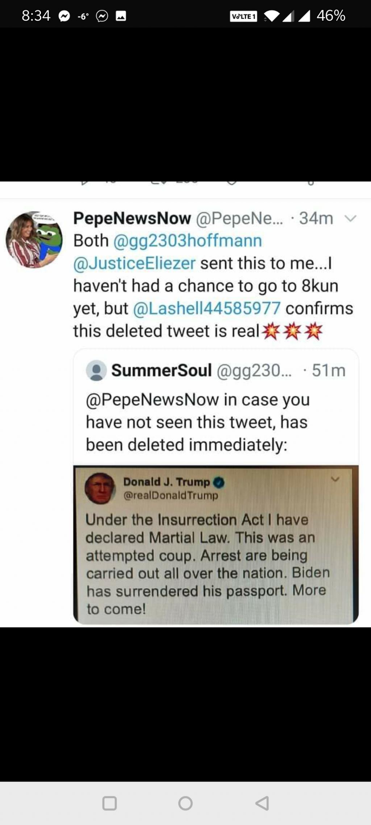Image resolution: width=371 pixels, height=825 pixels.
Task: Expand the chevron in the Trump tweet screenshot
Action: point(335,479)
